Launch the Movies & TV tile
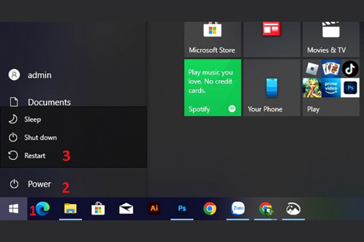 coord(331,39)
